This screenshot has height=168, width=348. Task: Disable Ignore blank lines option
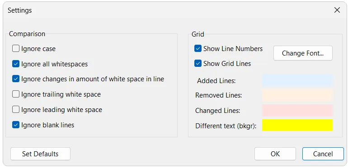(16, 125)
